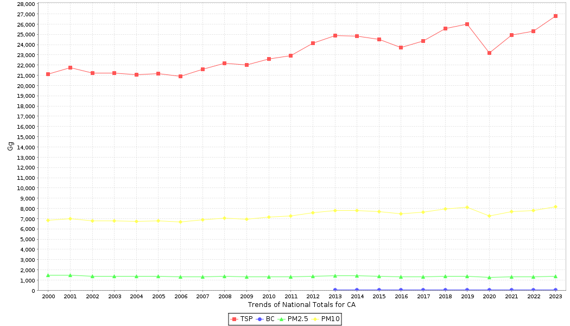The image size is (570, 326).
Task: Click the BC legend label text
Action: point(270,319)
